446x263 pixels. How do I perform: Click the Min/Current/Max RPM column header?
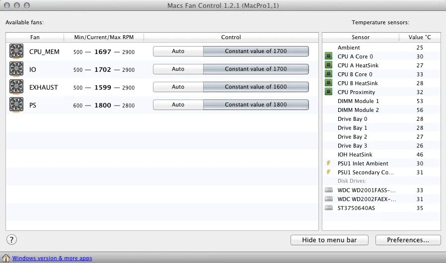(104, 37)
